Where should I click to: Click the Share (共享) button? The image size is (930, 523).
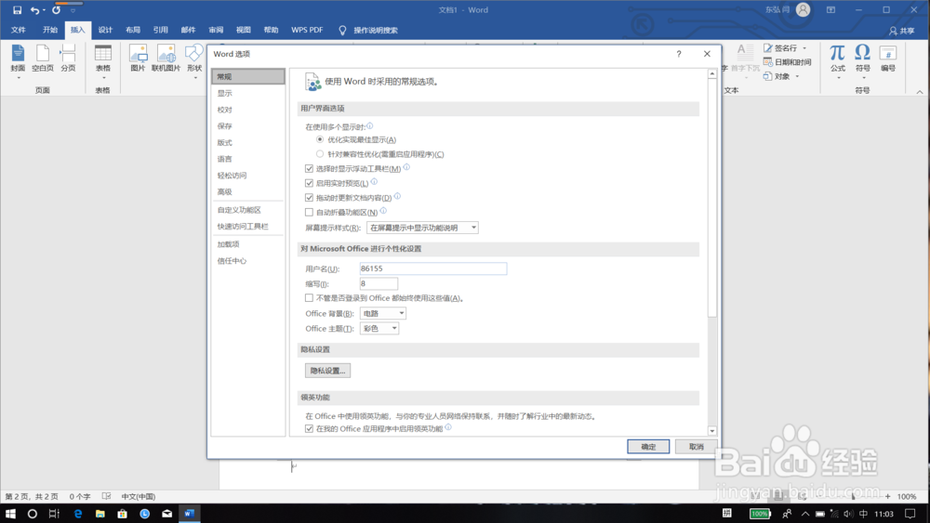pos(901,31)
